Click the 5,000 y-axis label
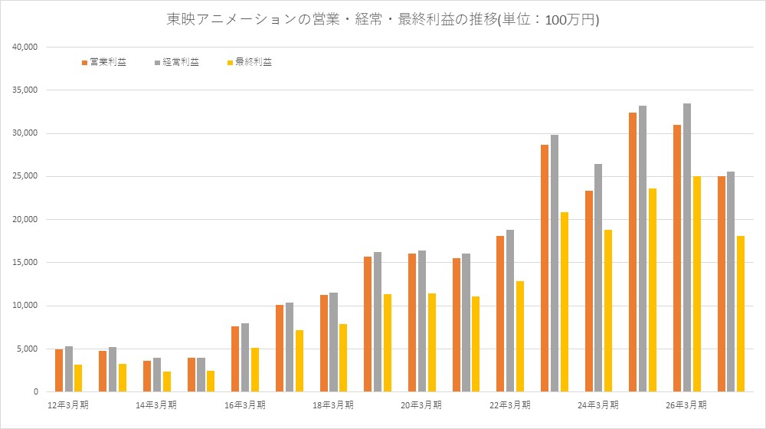Viewport: 766px width, 429px height. 28,349
